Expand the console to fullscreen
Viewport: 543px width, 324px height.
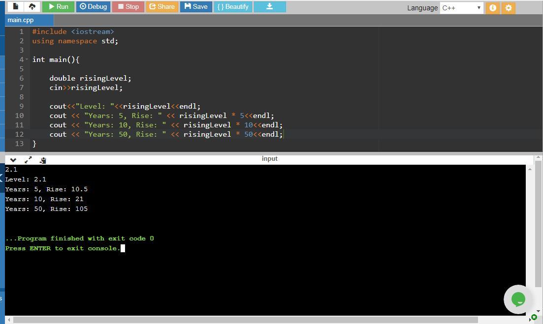[x=28, y=160]
